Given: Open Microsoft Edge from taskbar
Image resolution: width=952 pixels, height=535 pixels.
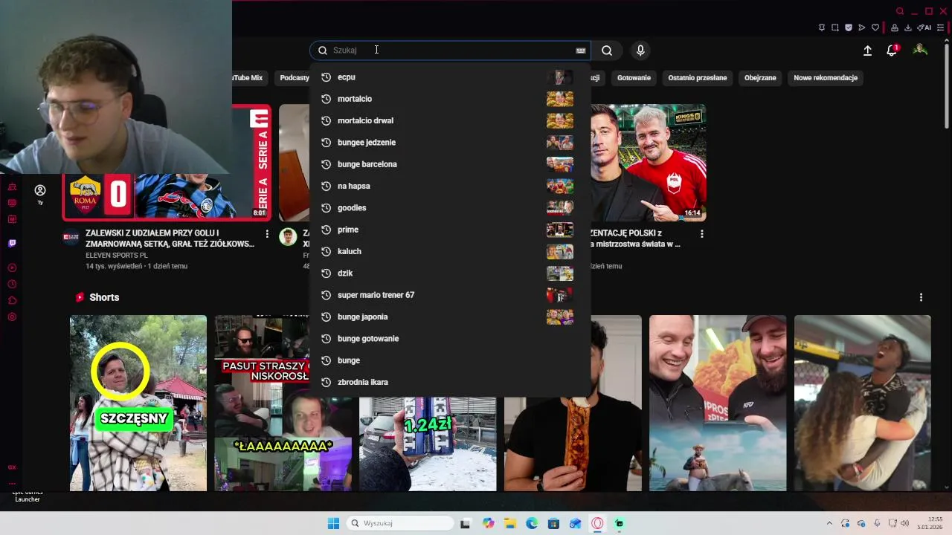Looking at the screenshot, I should click(x=532, y=523).
